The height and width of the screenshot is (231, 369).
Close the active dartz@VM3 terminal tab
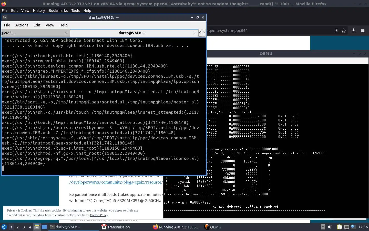click(194, 33)
